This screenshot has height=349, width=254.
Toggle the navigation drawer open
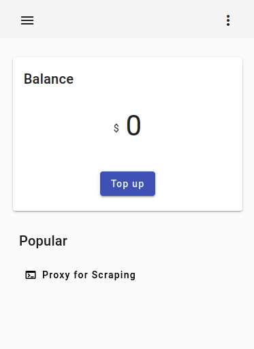coord(27,20)
